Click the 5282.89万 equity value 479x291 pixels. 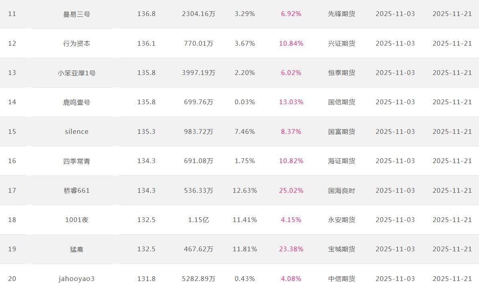point(198,279)
